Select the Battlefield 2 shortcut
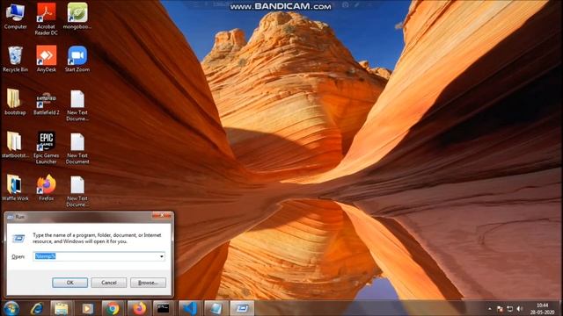 47,104
